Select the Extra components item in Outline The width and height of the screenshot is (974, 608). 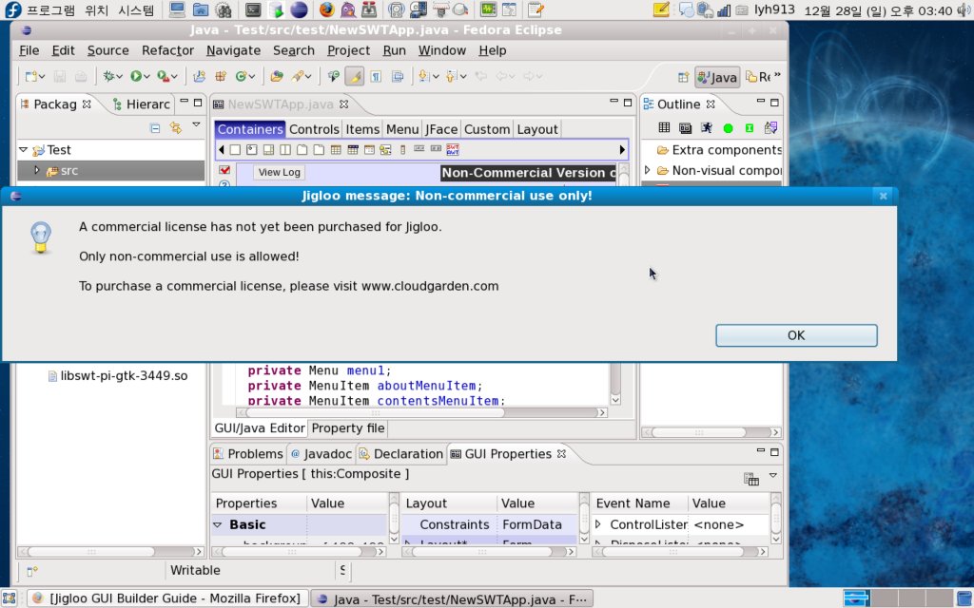click(719, 149)
